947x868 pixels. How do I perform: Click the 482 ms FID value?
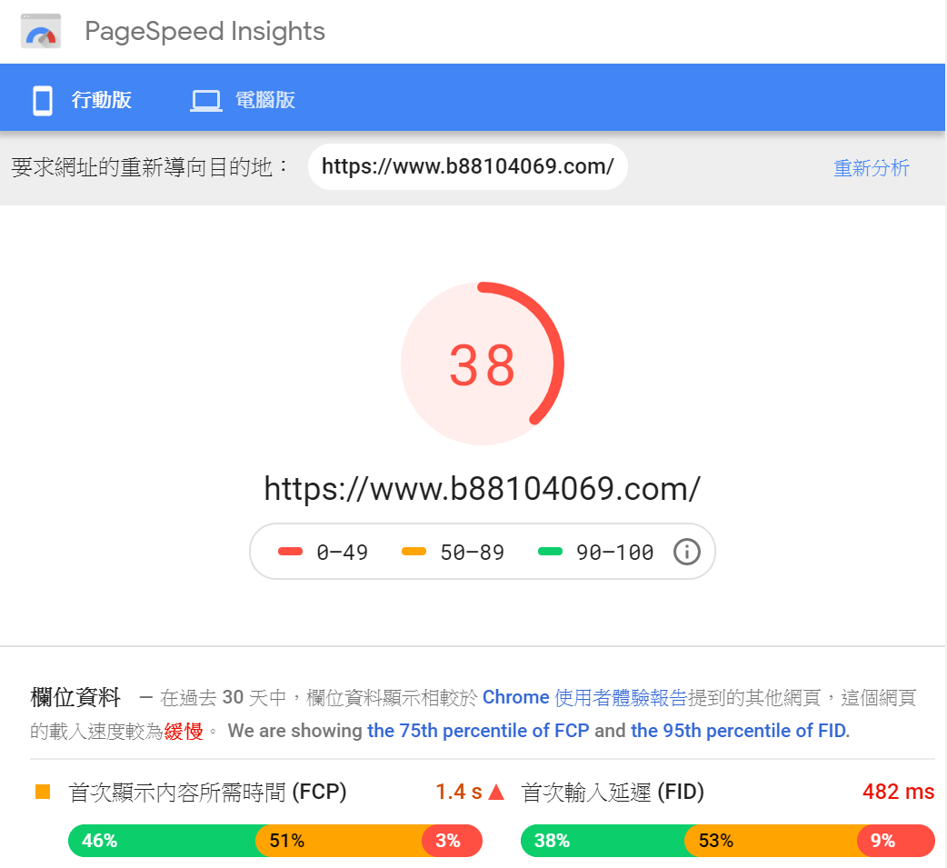click(899, 792)
